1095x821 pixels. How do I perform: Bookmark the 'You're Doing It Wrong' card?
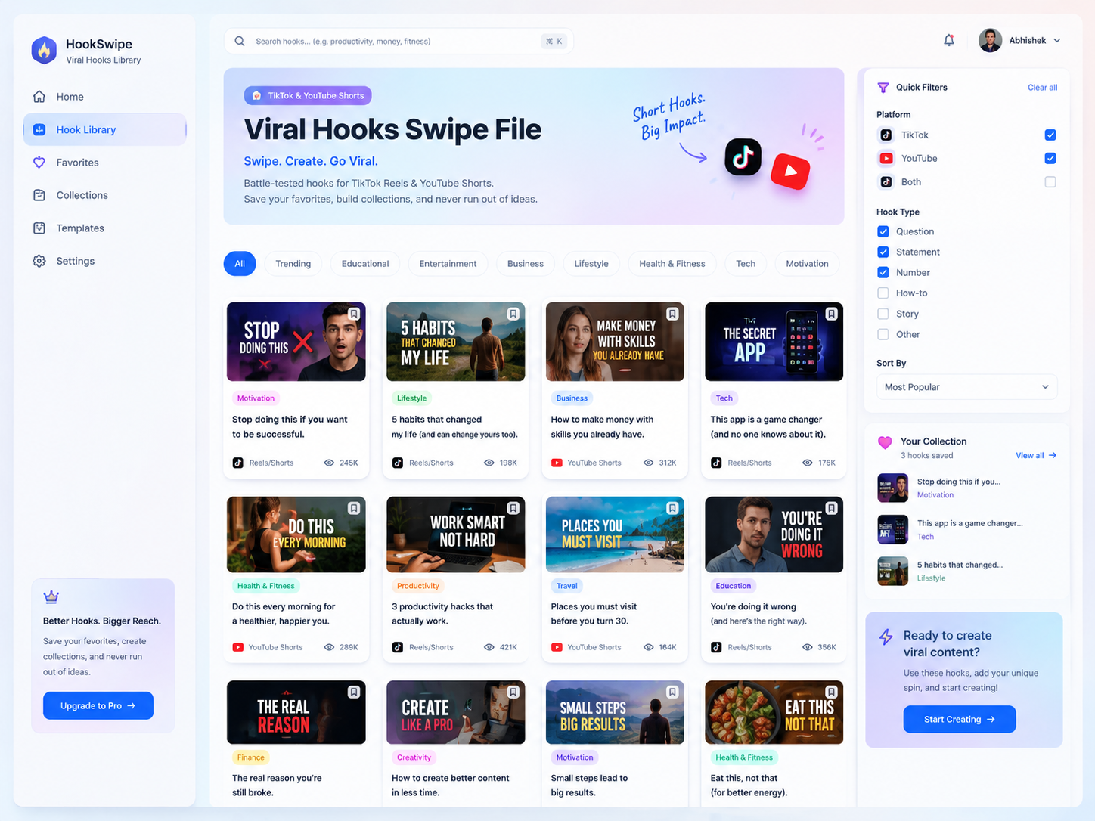coord(832,508)
